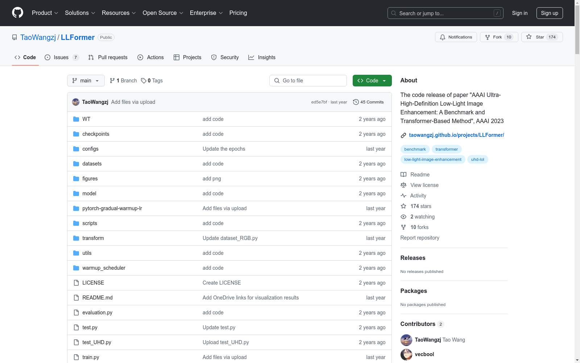
Task: Click the Readme book icon
Action: pyautogui.click(x=403, y=175)
